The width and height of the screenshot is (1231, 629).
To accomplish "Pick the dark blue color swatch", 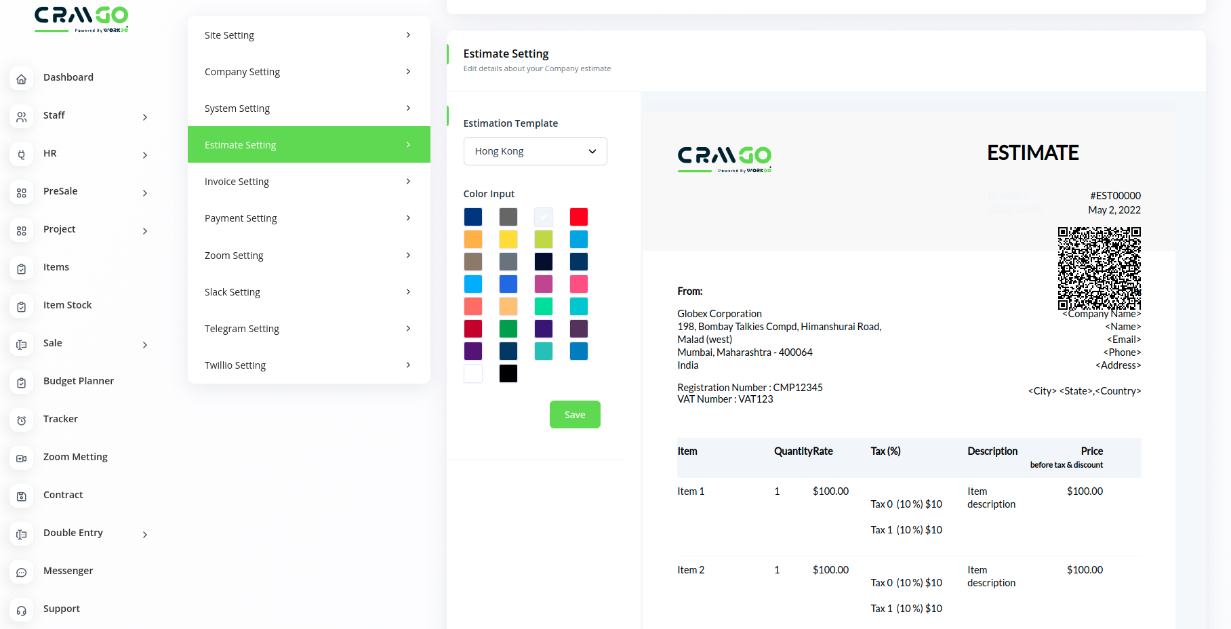I will click(x=473, y=217).
